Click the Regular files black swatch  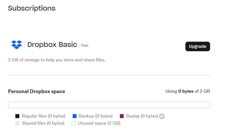[17, 116]
